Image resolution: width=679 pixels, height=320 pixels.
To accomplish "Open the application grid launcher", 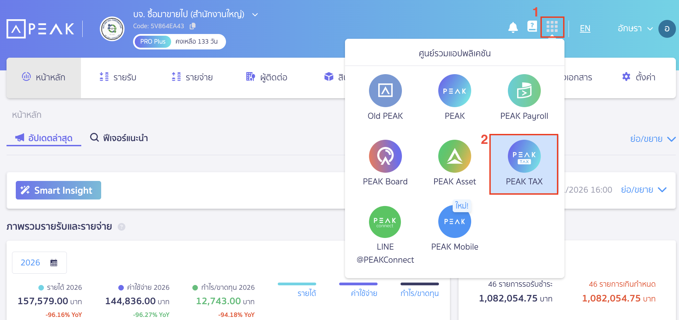I will tap(552, 27).
